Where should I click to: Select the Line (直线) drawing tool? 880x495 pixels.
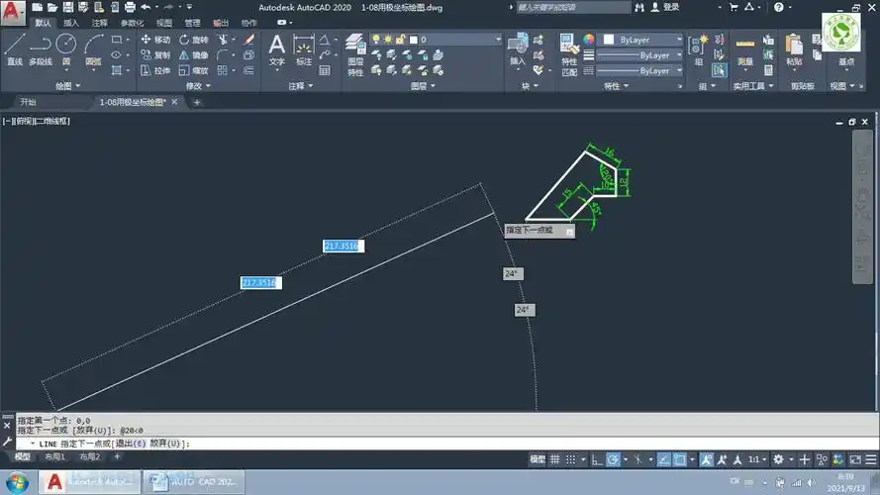14,48
